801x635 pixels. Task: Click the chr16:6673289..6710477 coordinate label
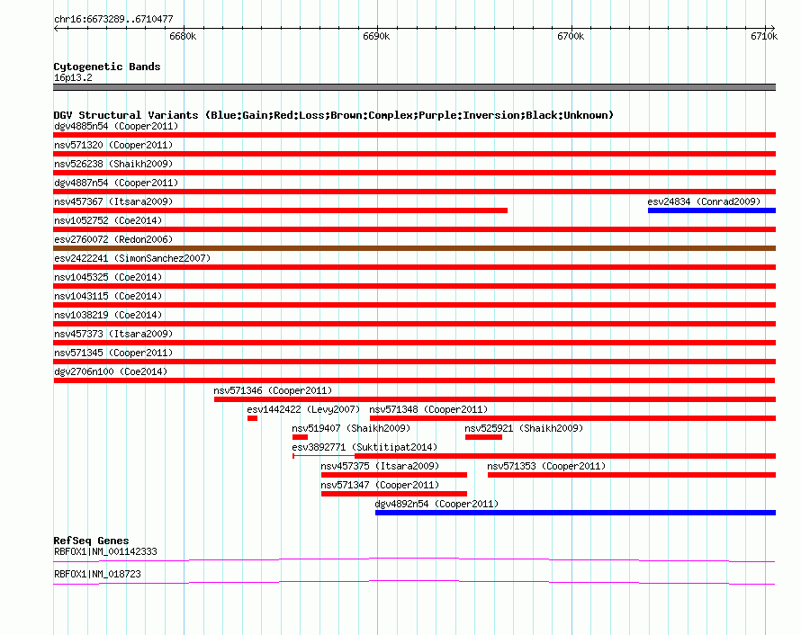113,19
